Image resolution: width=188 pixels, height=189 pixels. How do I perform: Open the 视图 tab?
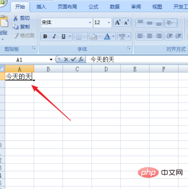157,7
